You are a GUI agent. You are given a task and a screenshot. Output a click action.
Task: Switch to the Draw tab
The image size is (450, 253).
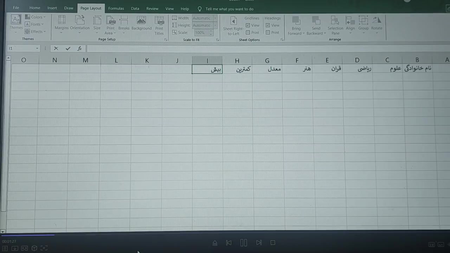[x=69, y=8]
